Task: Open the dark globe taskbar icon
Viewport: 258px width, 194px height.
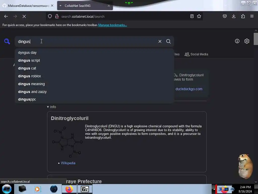Action: click(x=54, y=189)
